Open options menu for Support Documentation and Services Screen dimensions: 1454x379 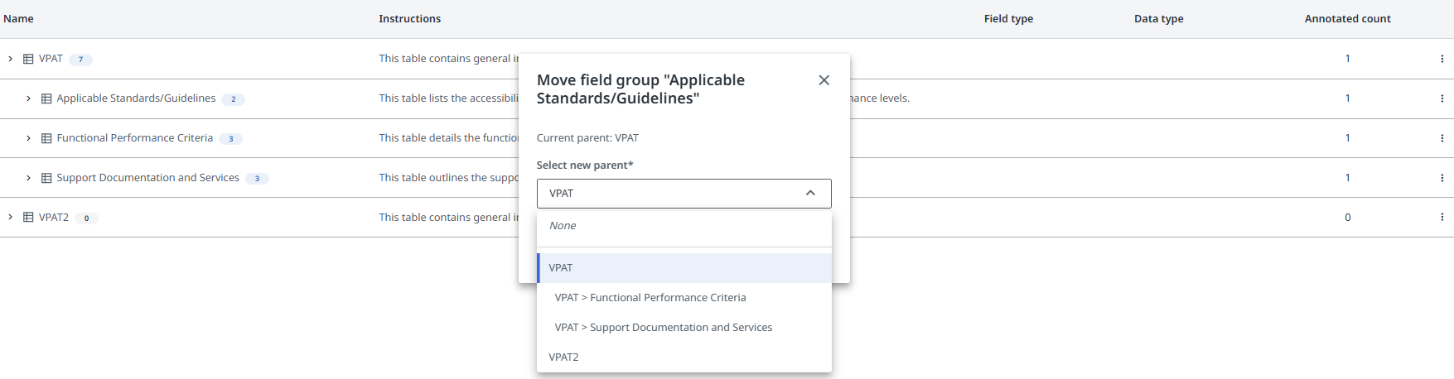coord(1442,178)
